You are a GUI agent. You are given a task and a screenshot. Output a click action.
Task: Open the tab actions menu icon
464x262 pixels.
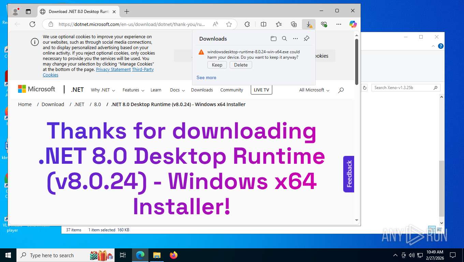(28, 11)
